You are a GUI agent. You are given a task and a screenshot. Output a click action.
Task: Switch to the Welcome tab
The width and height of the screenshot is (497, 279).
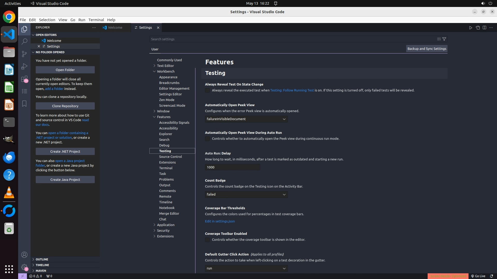click(115, 28)
